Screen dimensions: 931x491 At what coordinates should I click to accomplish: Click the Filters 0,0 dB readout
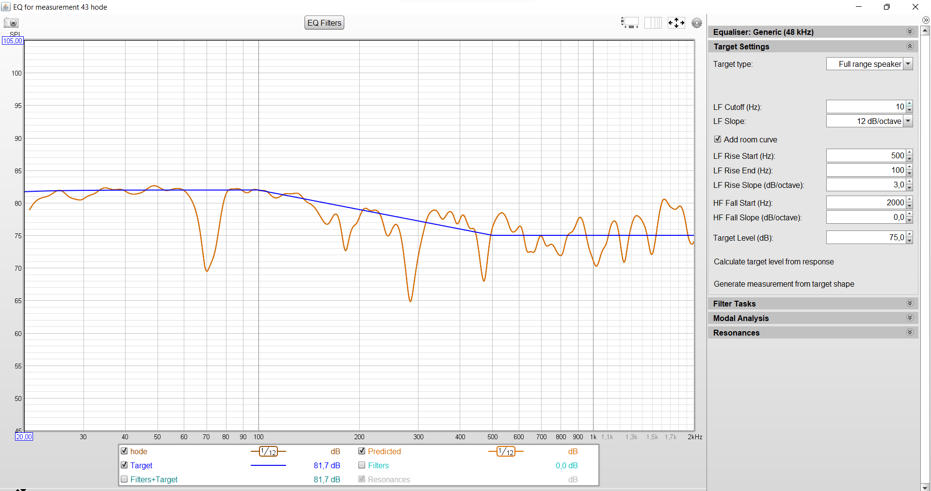click(x=567, y=465)
